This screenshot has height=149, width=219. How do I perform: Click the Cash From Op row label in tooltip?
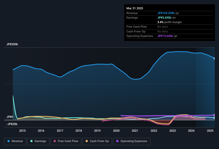[136, 31]
